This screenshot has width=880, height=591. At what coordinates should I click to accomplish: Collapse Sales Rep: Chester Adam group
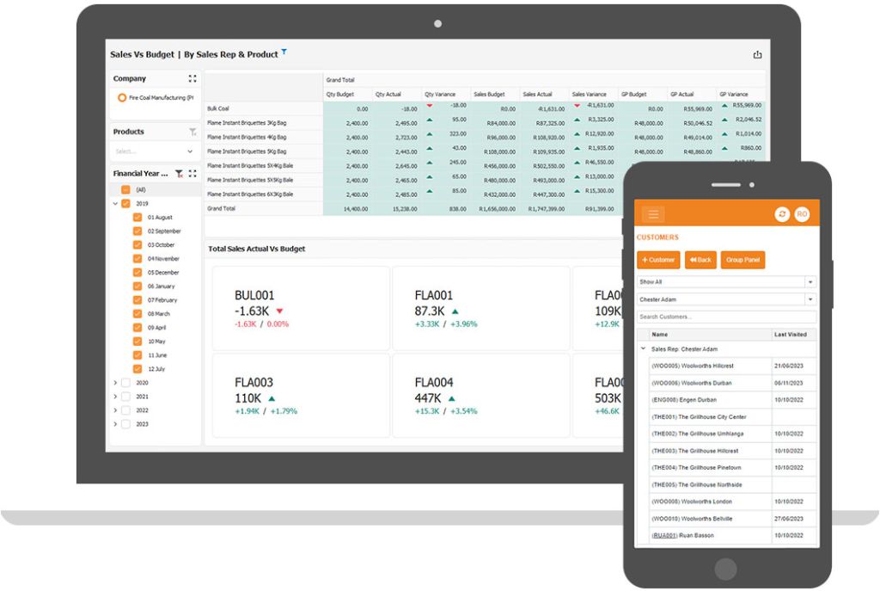pos(643,349)
